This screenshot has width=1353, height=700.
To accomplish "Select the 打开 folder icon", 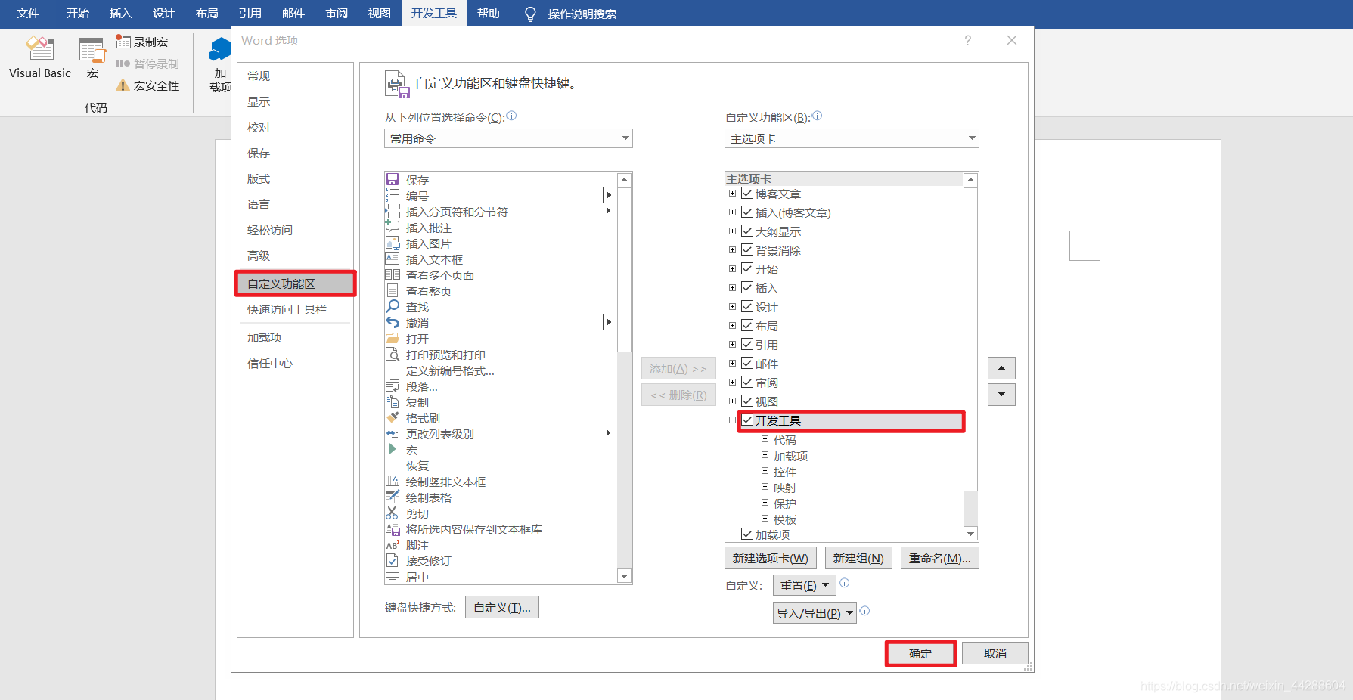I will [393, 339].
